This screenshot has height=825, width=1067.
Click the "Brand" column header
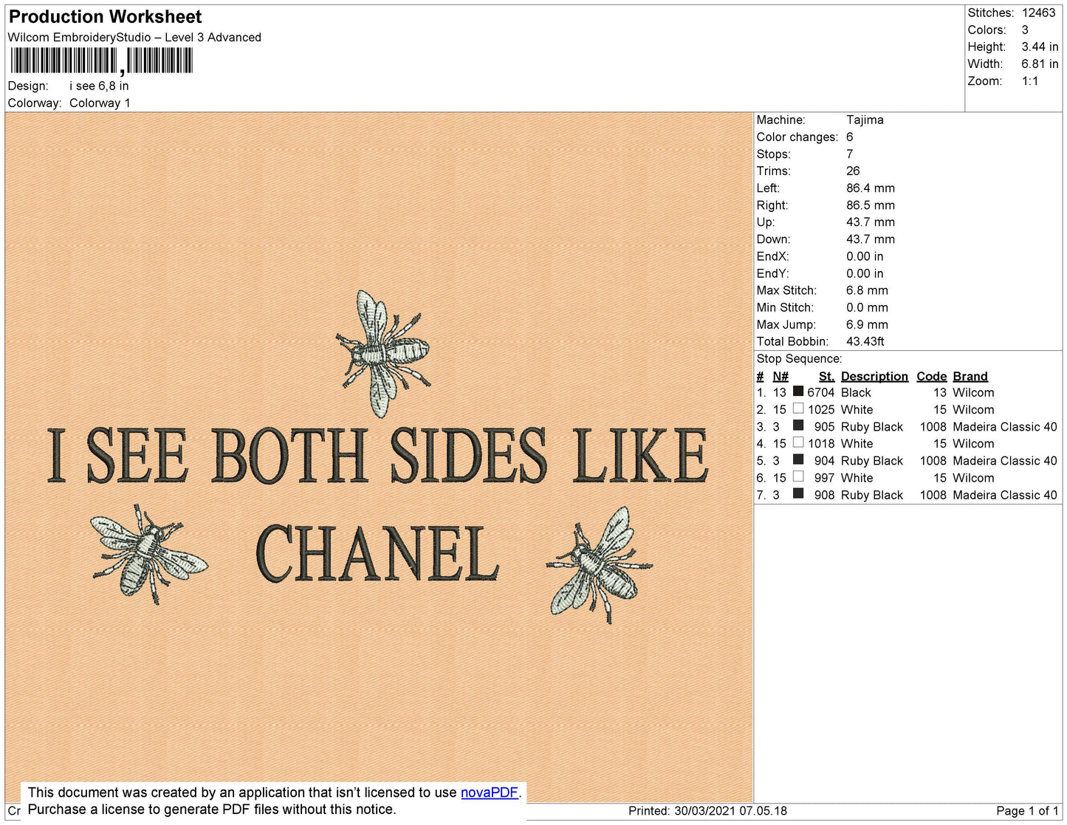click(x=970, y=377)
